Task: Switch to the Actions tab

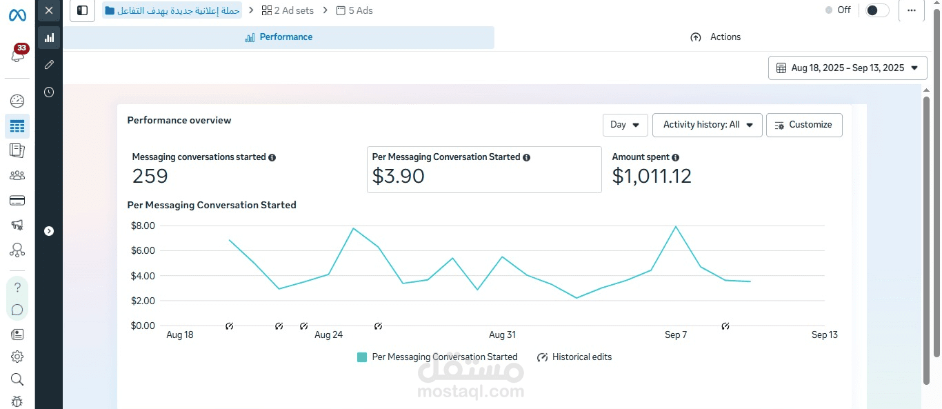Action: [716, 37]
